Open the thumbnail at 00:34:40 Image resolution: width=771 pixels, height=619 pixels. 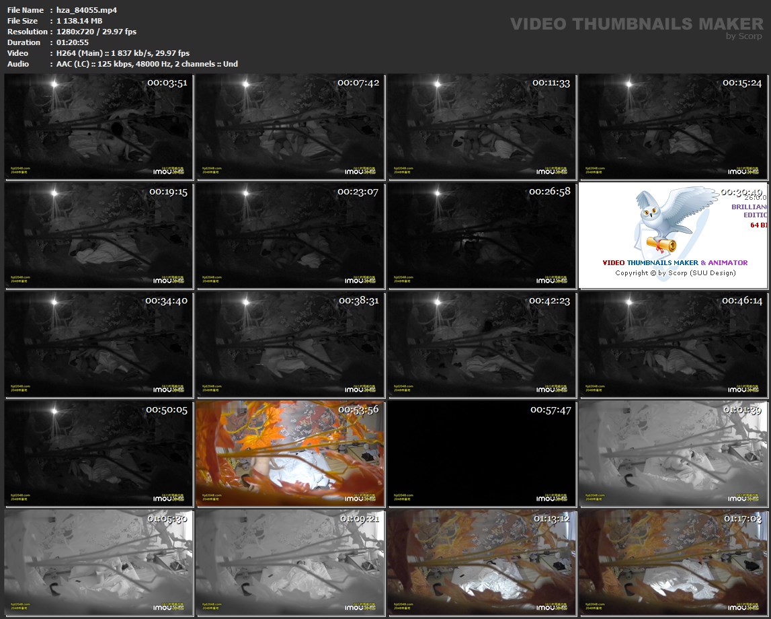[x=99, y=345]
